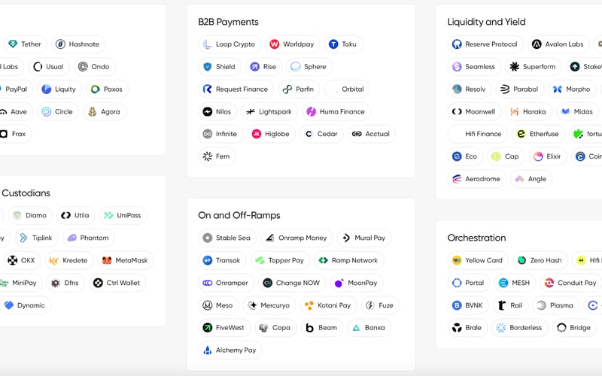Screen dimensions: 602x376
Task: Click the Agora logo icon
Action: pos(93,111)
